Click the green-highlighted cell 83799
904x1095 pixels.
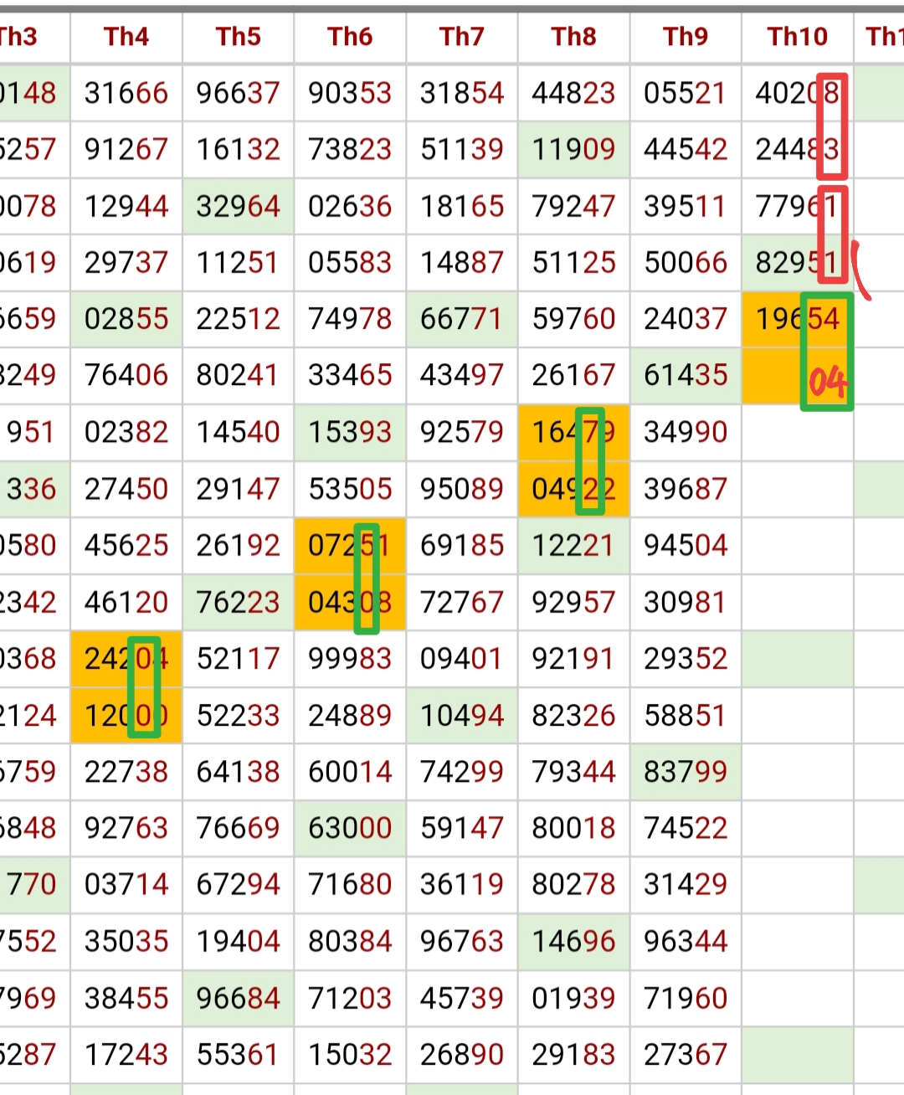tap(686, 772)
